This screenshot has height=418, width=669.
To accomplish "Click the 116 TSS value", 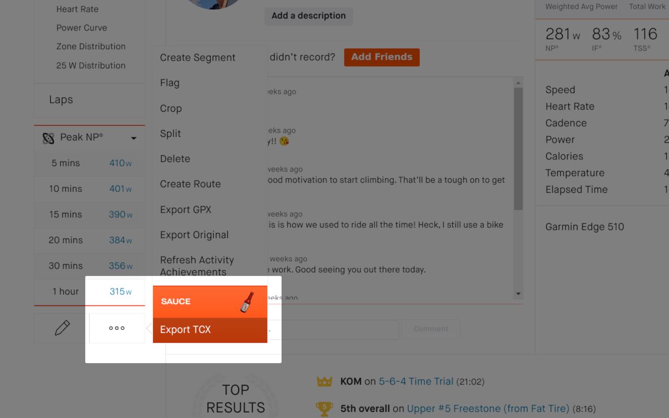I will (x=645, y=34).
